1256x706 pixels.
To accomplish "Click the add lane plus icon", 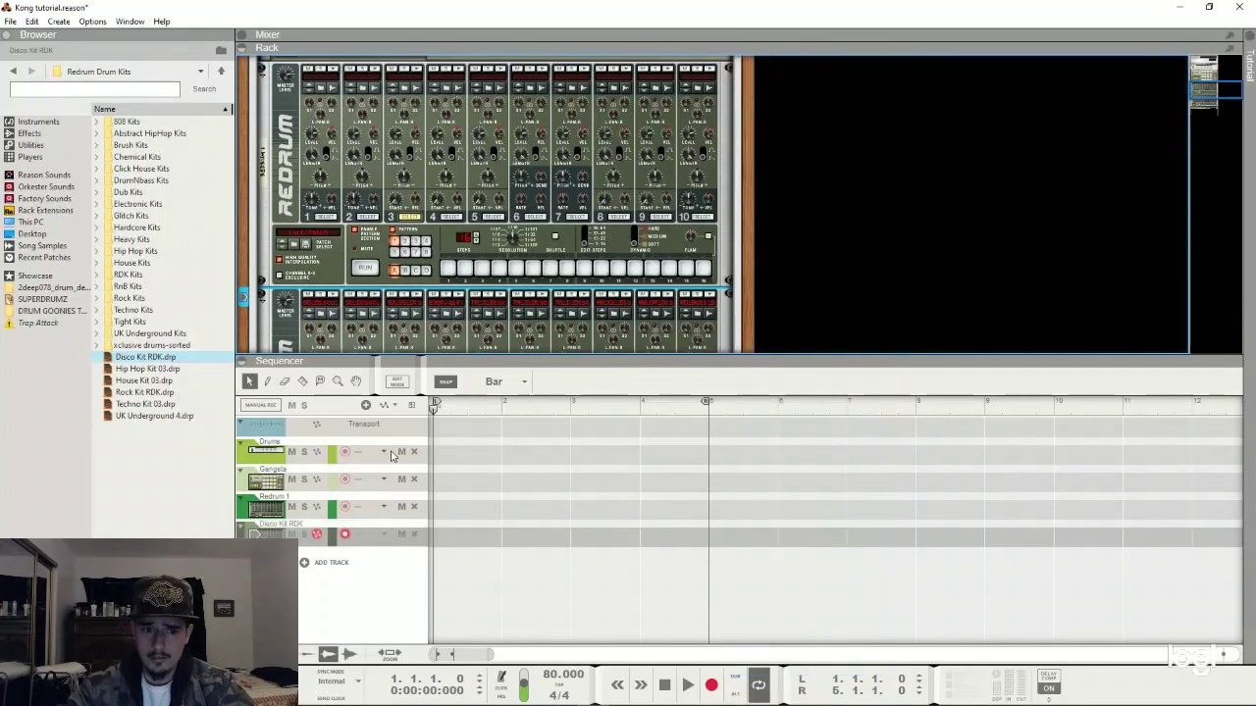I will (x=366, y=405).
